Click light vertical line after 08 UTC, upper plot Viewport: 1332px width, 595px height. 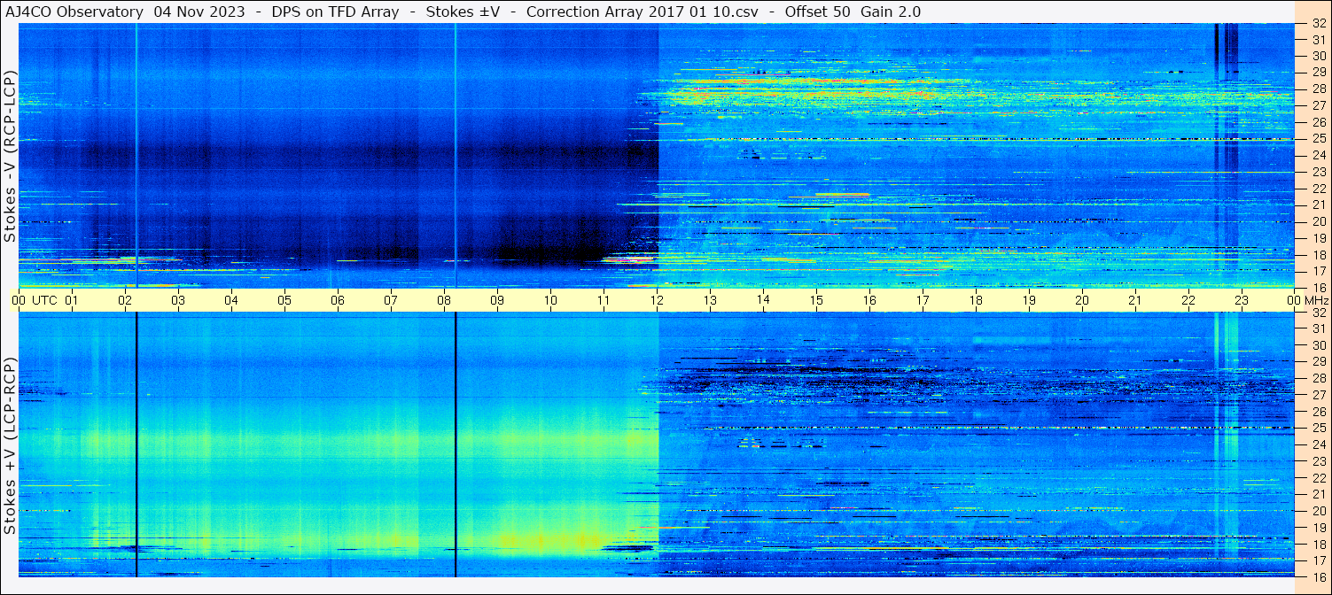[456, 156]
